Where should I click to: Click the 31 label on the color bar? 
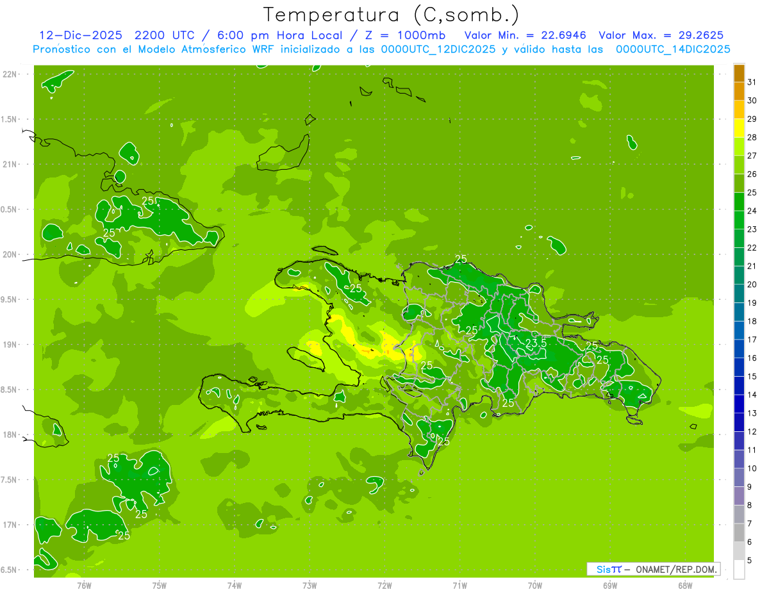752,82
